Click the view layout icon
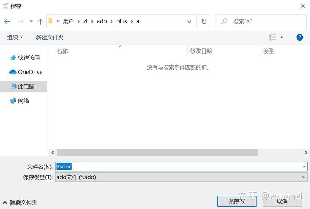The image size is (310, 209). tap(273, 37)
